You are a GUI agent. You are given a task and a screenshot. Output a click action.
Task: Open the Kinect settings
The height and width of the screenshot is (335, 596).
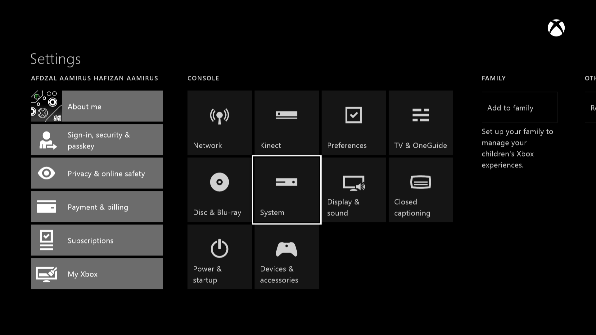pos(287,123)
